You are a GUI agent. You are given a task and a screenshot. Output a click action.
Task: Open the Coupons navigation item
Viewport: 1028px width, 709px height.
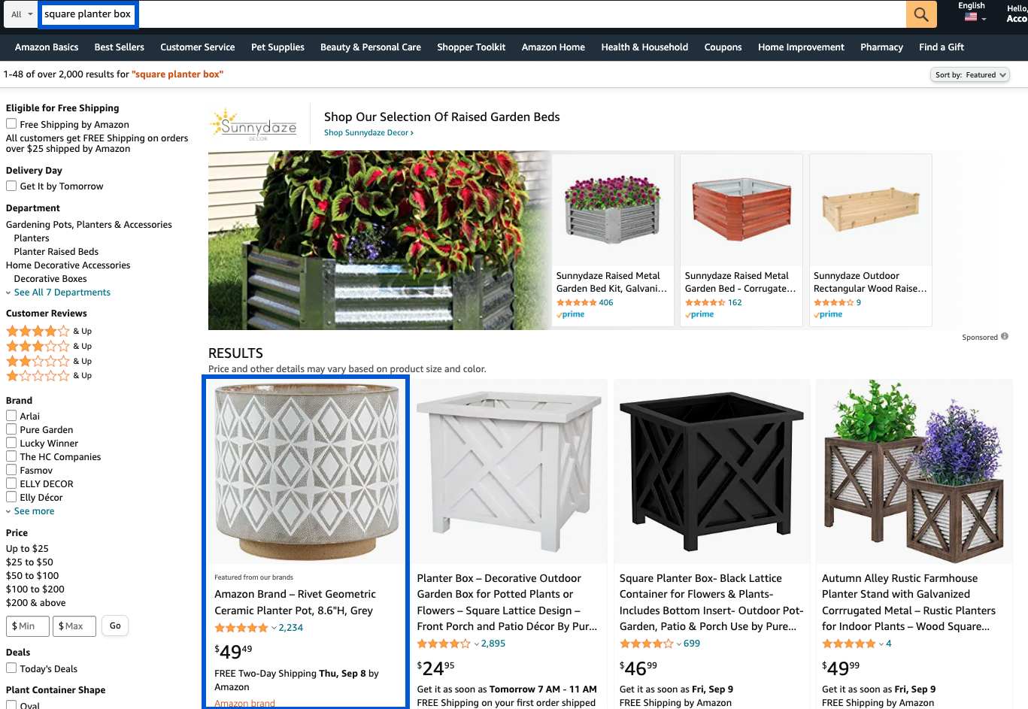(x=723, y=47)
